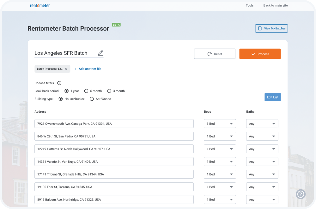Image resolution: width=316 pixels, height=209 pixels.
Task: Open Baths dropdown for 14351 Valerio St
Action: pyautogui.click(x=262, y=161)
